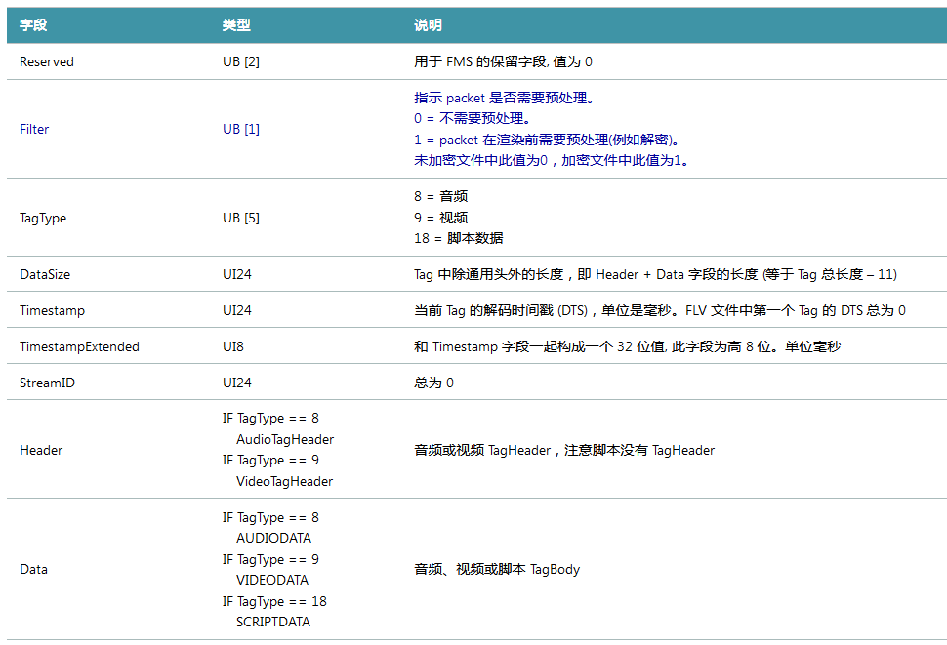
Task: Click the UI24 cell beside DataSize
Action: coord(233,274)
